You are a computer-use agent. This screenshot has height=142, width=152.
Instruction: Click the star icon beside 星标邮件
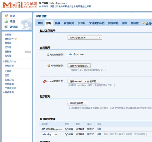(x=16, y=39)
